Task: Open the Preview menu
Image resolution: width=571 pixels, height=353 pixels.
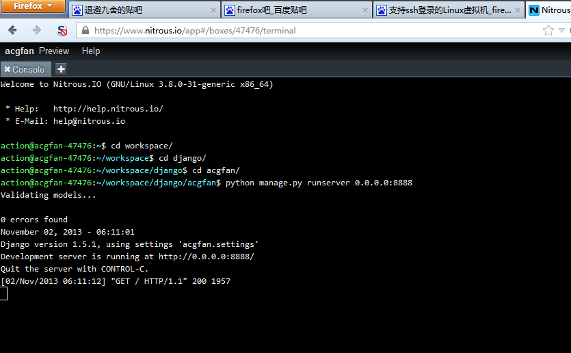Action: 54,51
